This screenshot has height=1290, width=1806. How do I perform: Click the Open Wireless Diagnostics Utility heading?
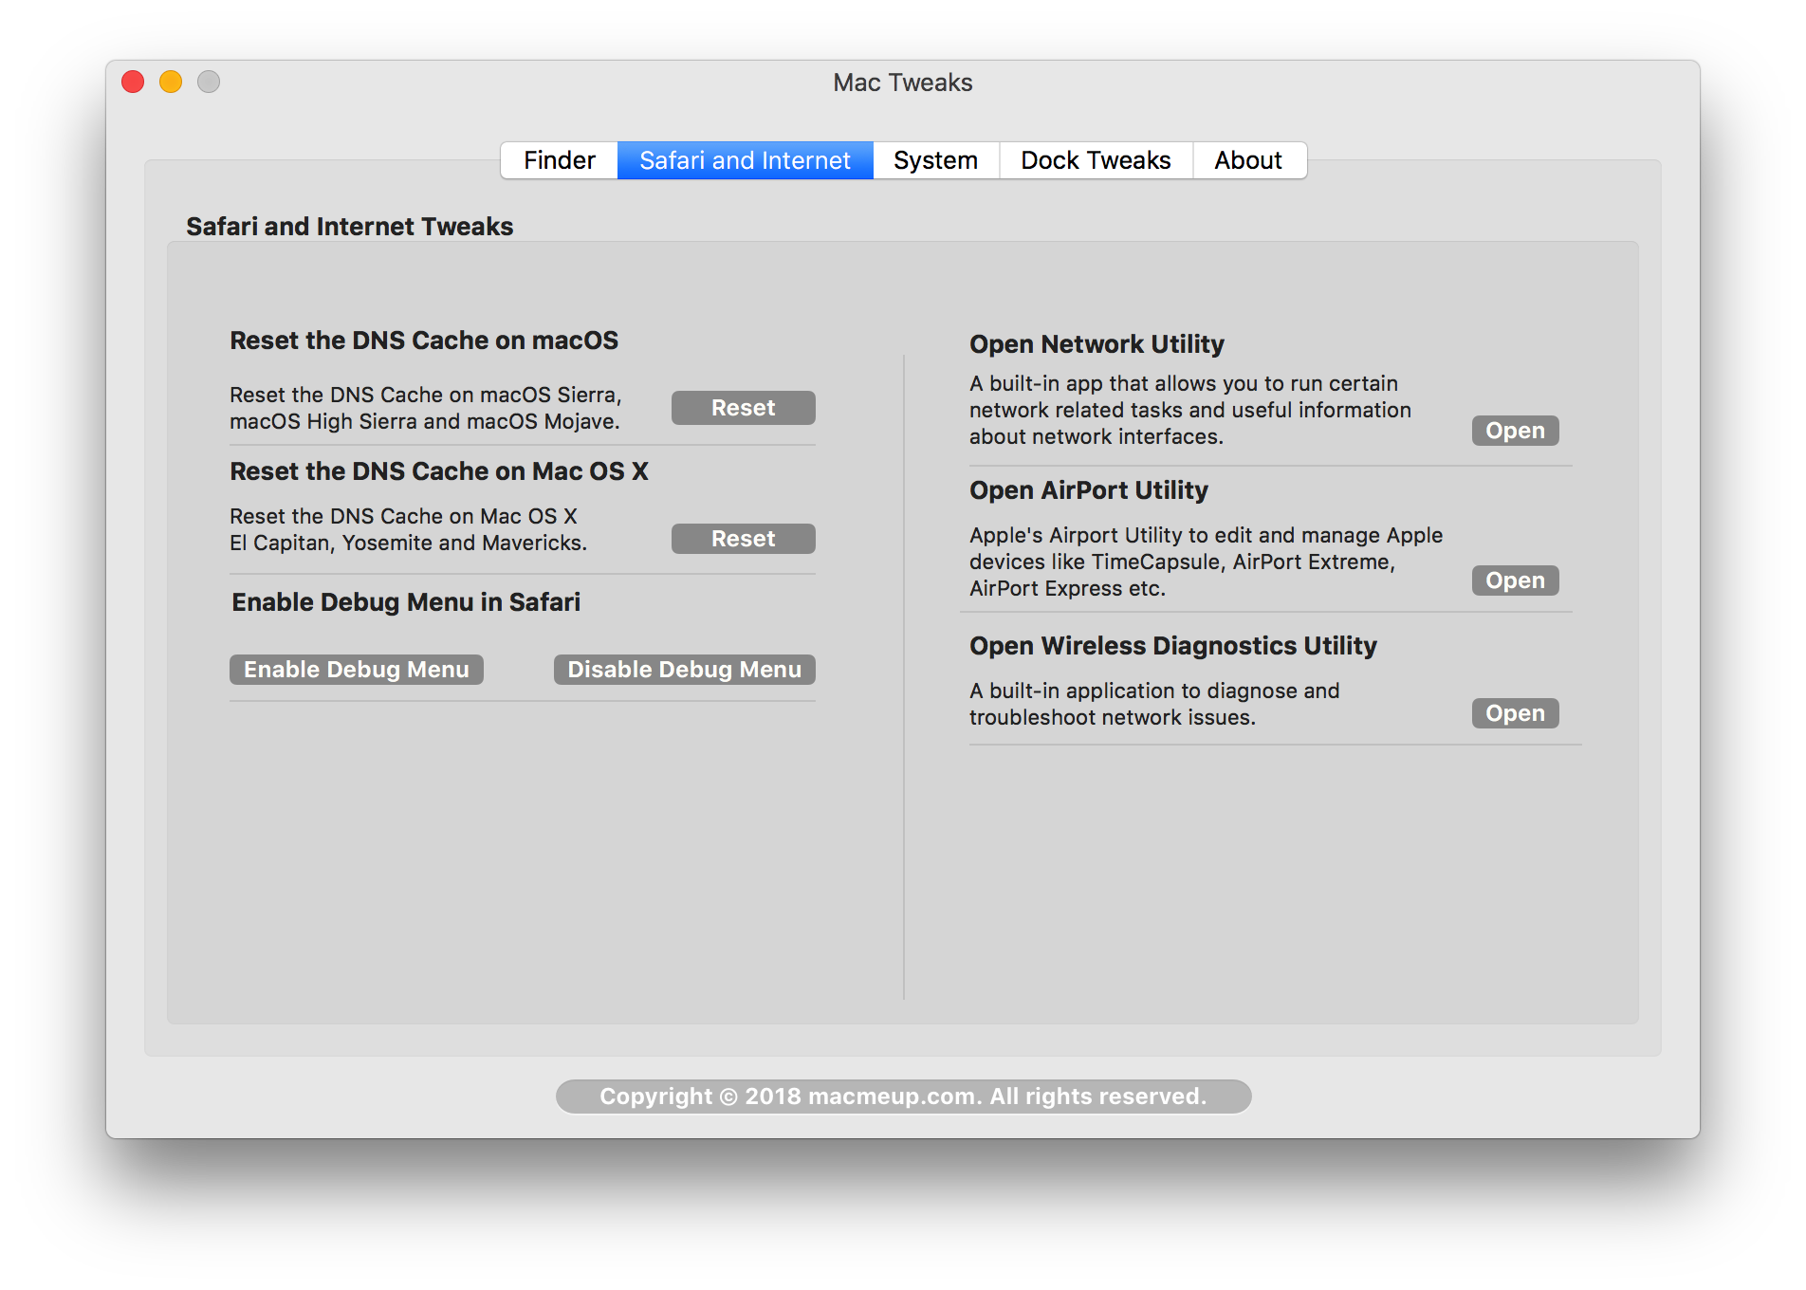click(x=1172, y=646)
